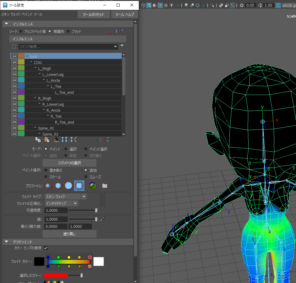Collapse the R_thigh joint node
Image resolution: width=296 pixels, height=283 pixels.
click(x=35, y=98)
